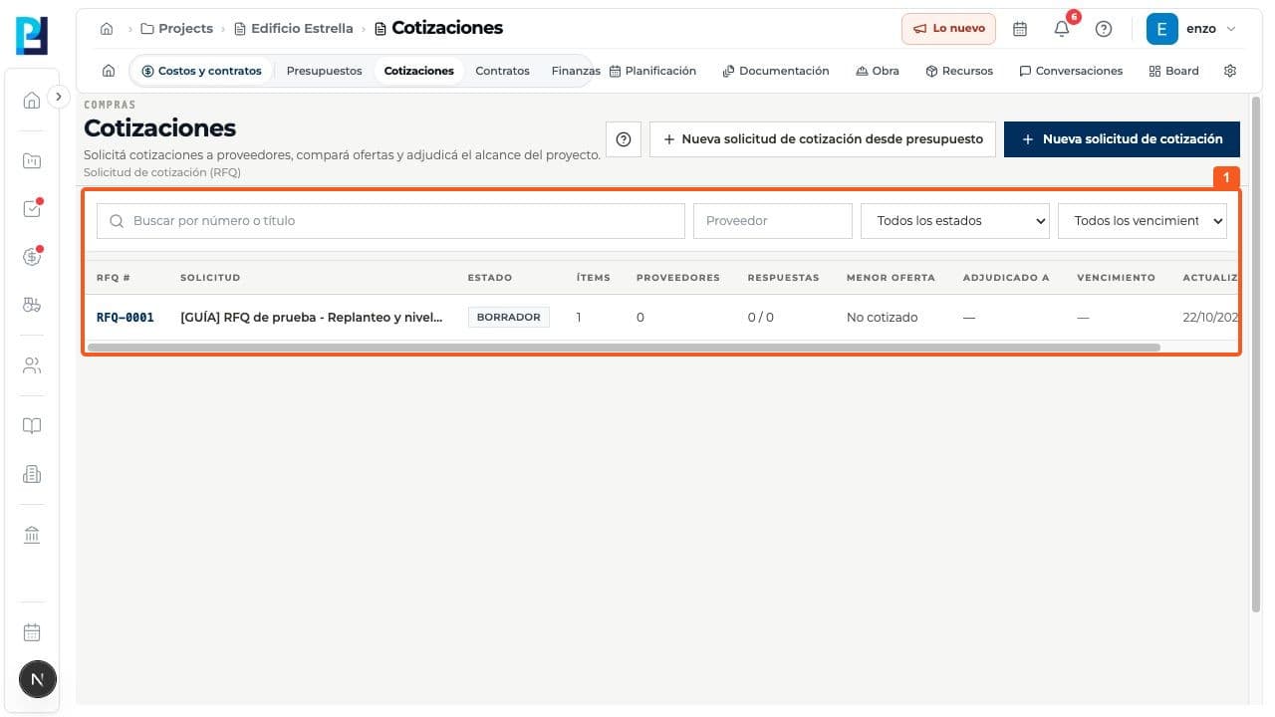Open the folder icon in the left sidebar

[x=32, y=160]
